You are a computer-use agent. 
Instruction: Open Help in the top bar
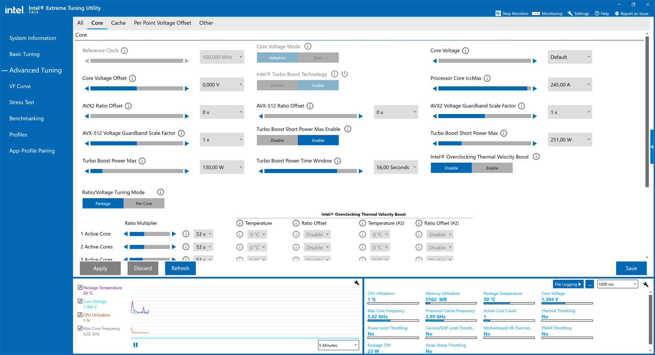(x=602, y=14)
